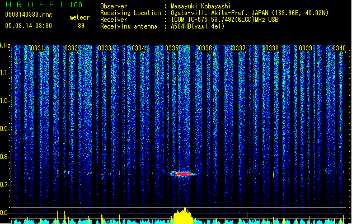Click the 1.1 kHz axis tick label
The height and width of the screenshot is (224, 352).
[x=4, y=73]
